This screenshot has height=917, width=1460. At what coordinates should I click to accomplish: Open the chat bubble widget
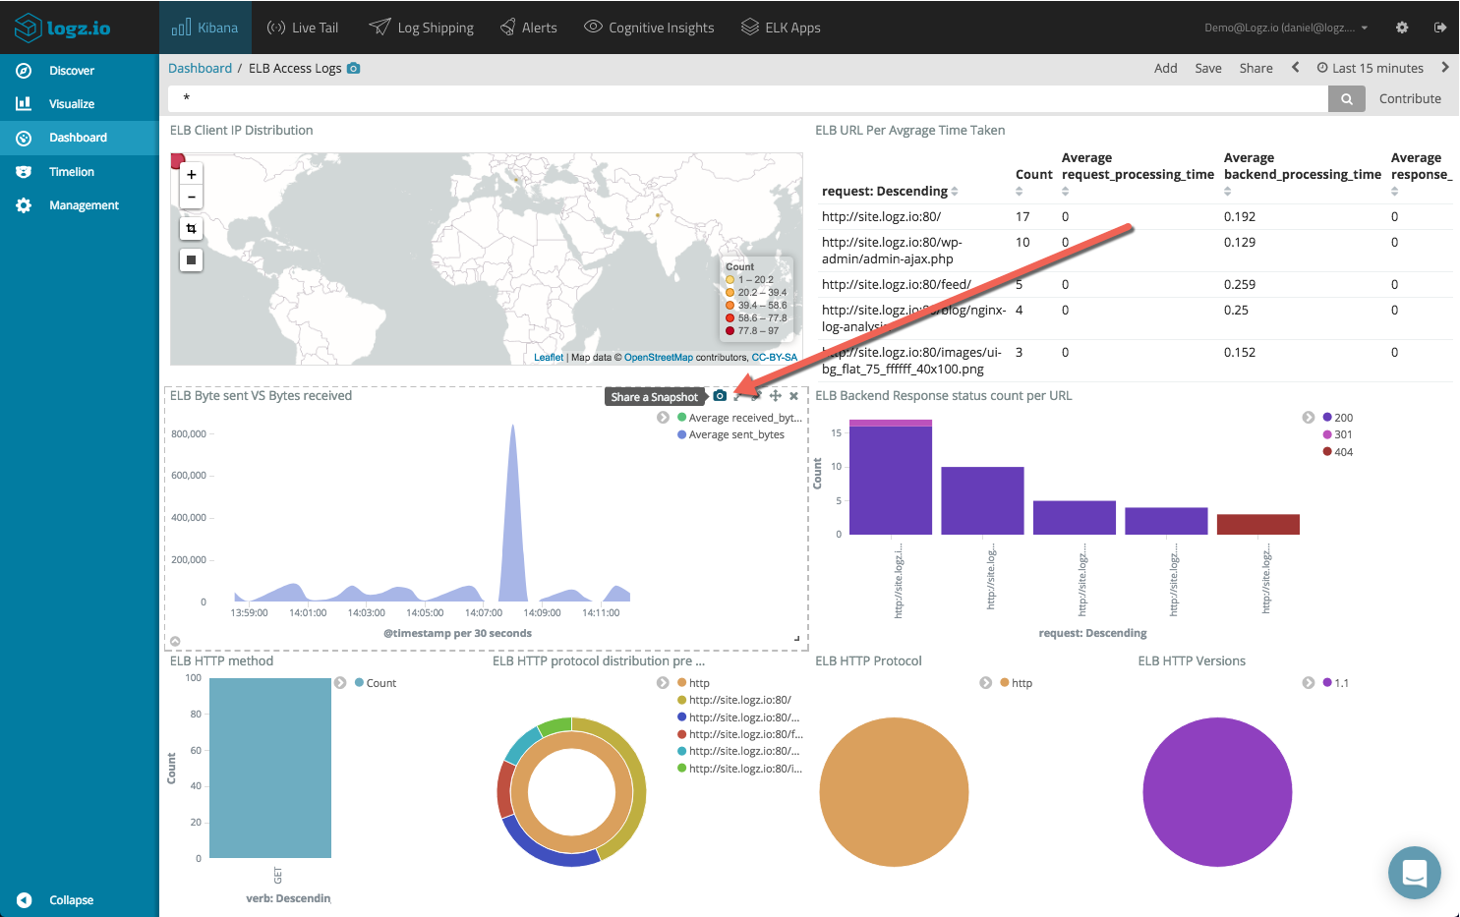pos(1415,873)
